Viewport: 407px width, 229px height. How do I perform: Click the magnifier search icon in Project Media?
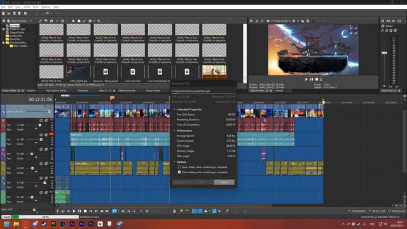point(99,21)
